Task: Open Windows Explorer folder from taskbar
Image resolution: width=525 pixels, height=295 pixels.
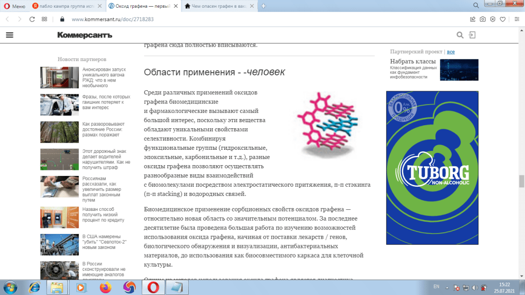Action: tap(57, 288)
